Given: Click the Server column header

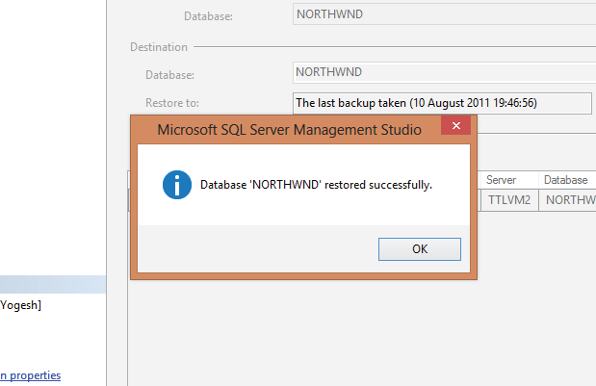Looking at the screenshot, I should click(x=508, y=180).
